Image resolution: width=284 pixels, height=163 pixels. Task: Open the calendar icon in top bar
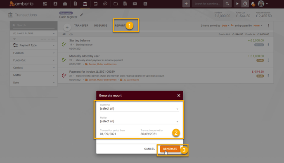click(95, 4)
